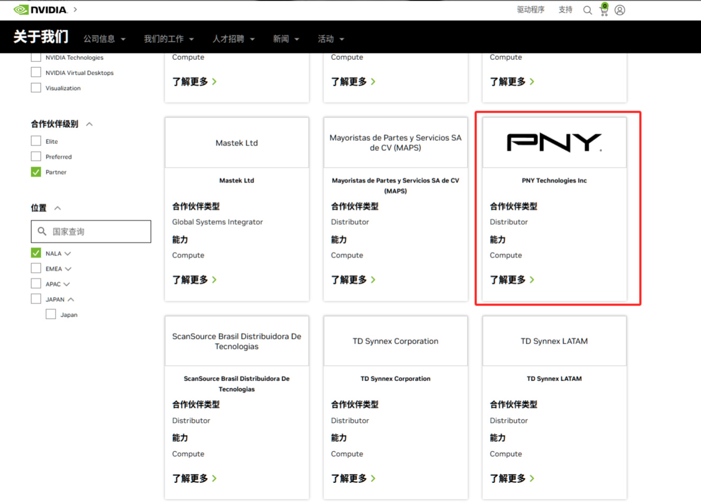Open the 我们的工作 dropdown menu
701x503 pixels.
coord(169,39)
